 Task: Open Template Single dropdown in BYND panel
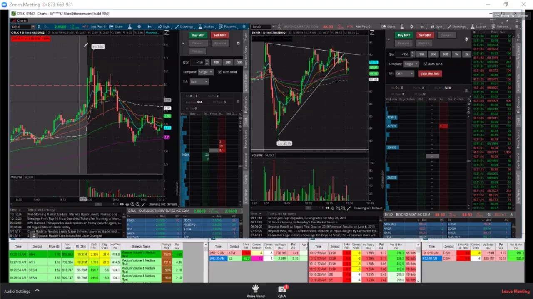coord(411,64)
